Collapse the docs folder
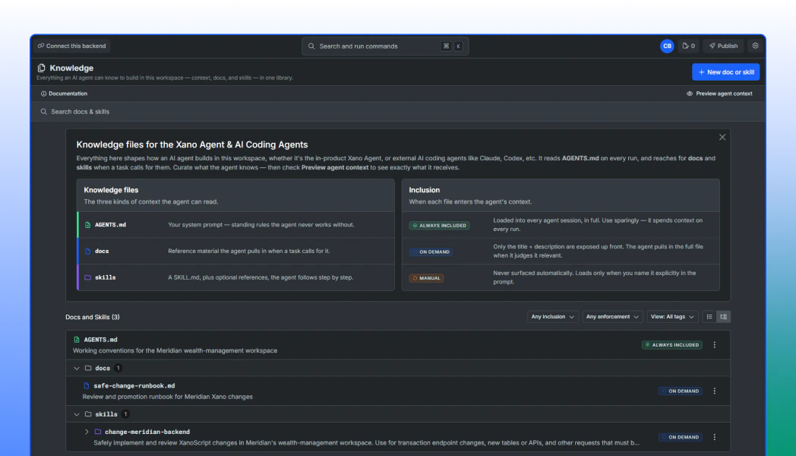Image resolution: width=796 pixels, height=456 pixels. [77, 368]
